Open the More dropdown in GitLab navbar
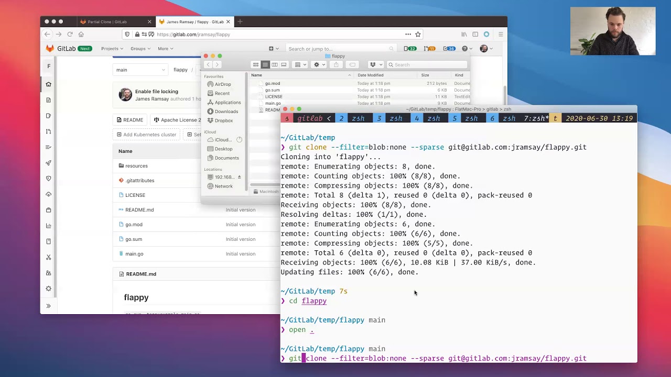This screenshot has height=377, width=671. click(x=165, y=49)
